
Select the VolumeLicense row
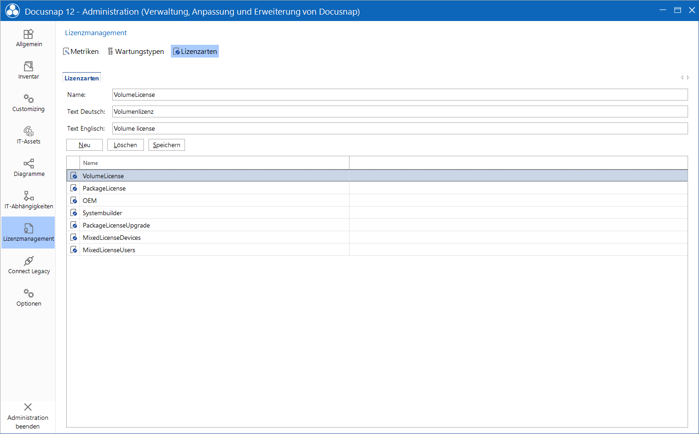pyautogui.click(x=377, y=175)
